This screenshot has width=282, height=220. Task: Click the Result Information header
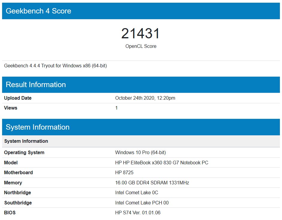[x=141, y=85]
